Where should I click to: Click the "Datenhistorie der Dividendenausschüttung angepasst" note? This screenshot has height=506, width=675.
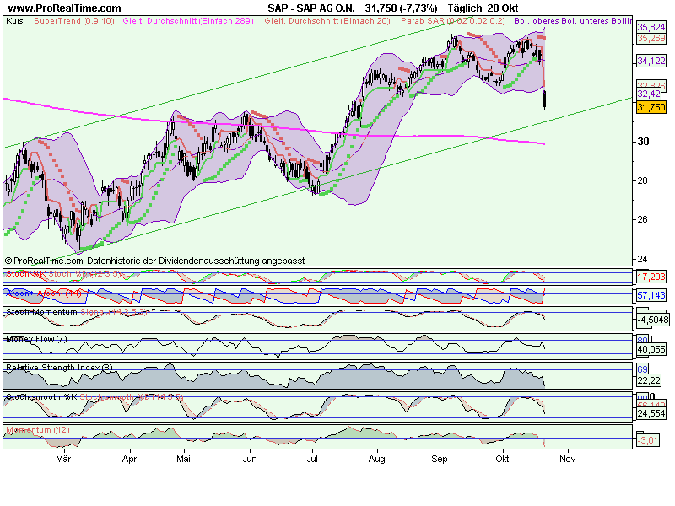point(196,261)
